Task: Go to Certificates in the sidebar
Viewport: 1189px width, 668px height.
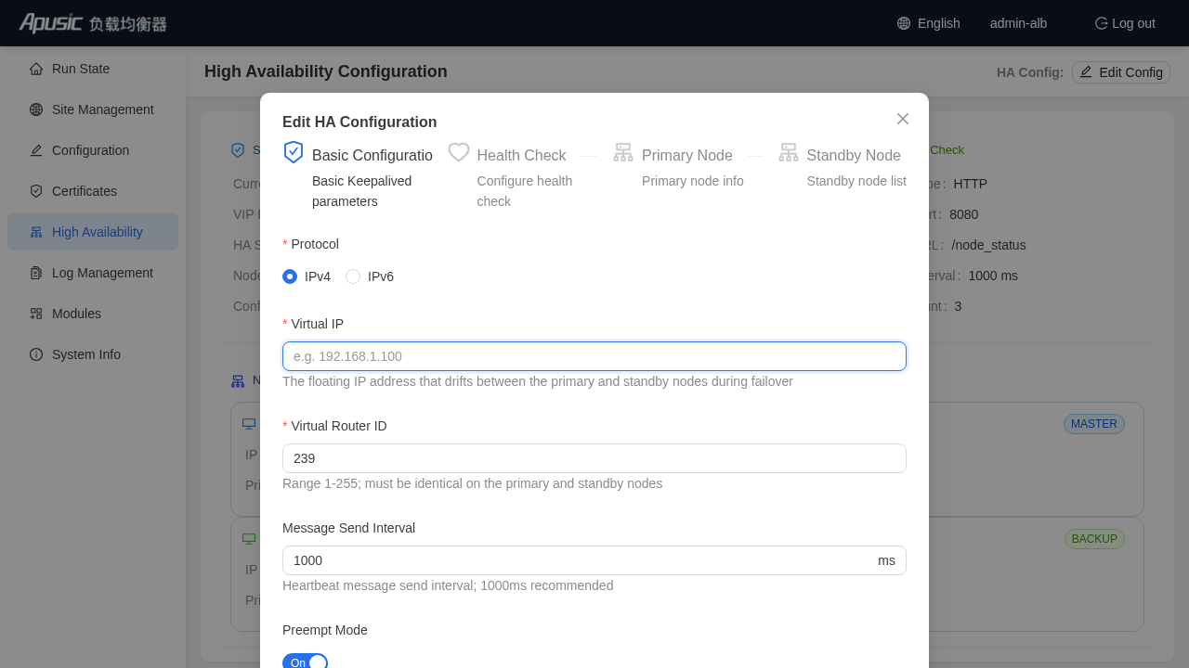Action: (x=93, y=191)
